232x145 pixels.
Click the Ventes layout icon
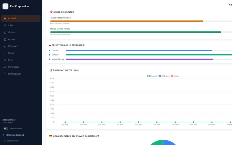[5, 32]
